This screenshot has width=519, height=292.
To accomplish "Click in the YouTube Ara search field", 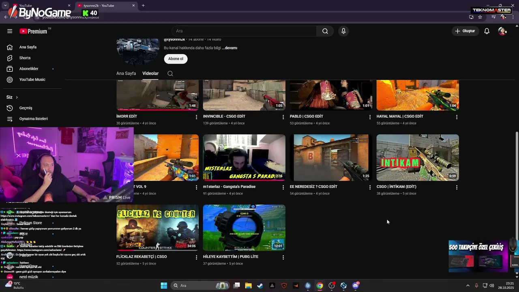I will pyautogui.click(x=244, y=31).
